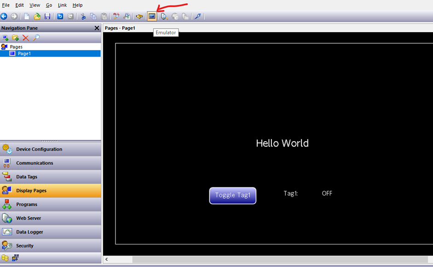Click the magnifier-over-document search icon

tap(127, 16)
